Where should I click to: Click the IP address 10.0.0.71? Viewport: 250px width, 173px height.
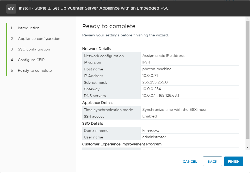[x=150, y=75]
